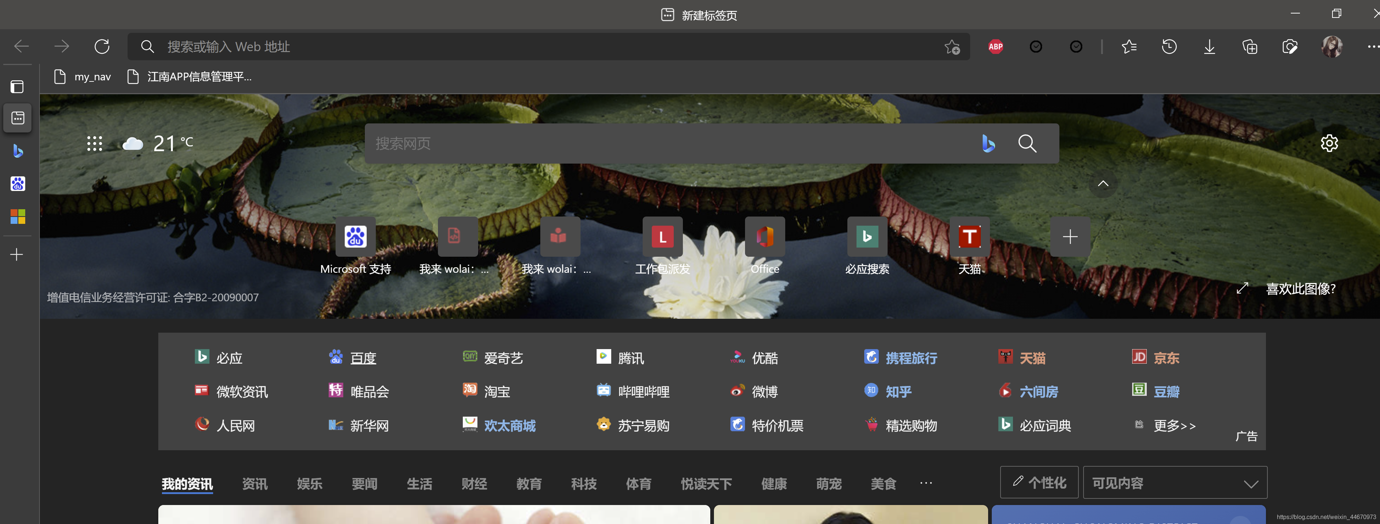Image resolution: width=1380 pixels, height=524 pixels.
Task: Click the AdBlock Plus extension icon
Action: click(x=995, y=47)
